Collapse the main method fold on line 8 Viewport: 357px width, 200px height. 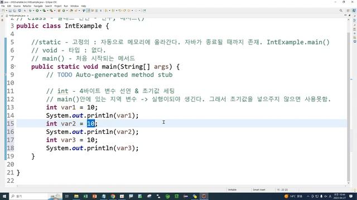pyautogui.click(x=15, y=66)
